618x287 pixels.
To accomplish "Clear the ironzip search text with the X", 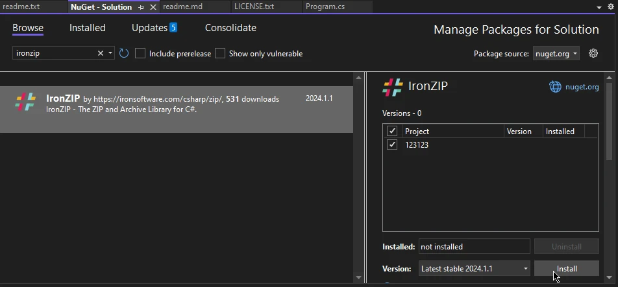I will tap(101, 53).
